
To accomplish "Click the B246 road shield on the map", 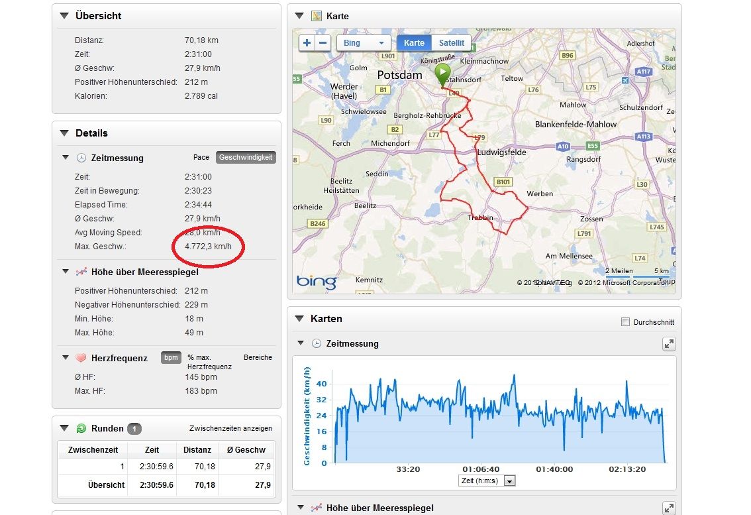I will (x=317, y=223).
